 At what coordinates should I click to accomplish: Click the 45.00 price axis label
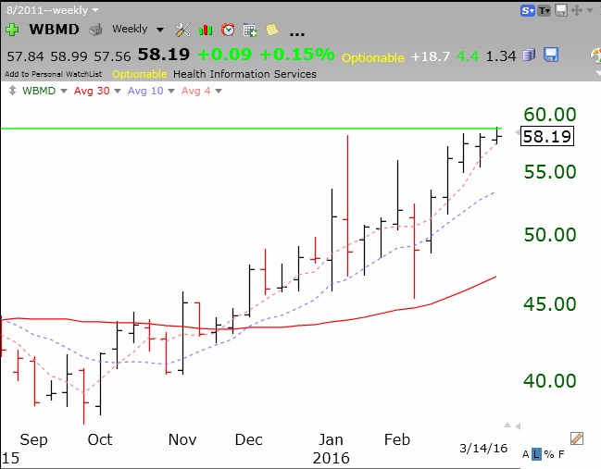550,304
